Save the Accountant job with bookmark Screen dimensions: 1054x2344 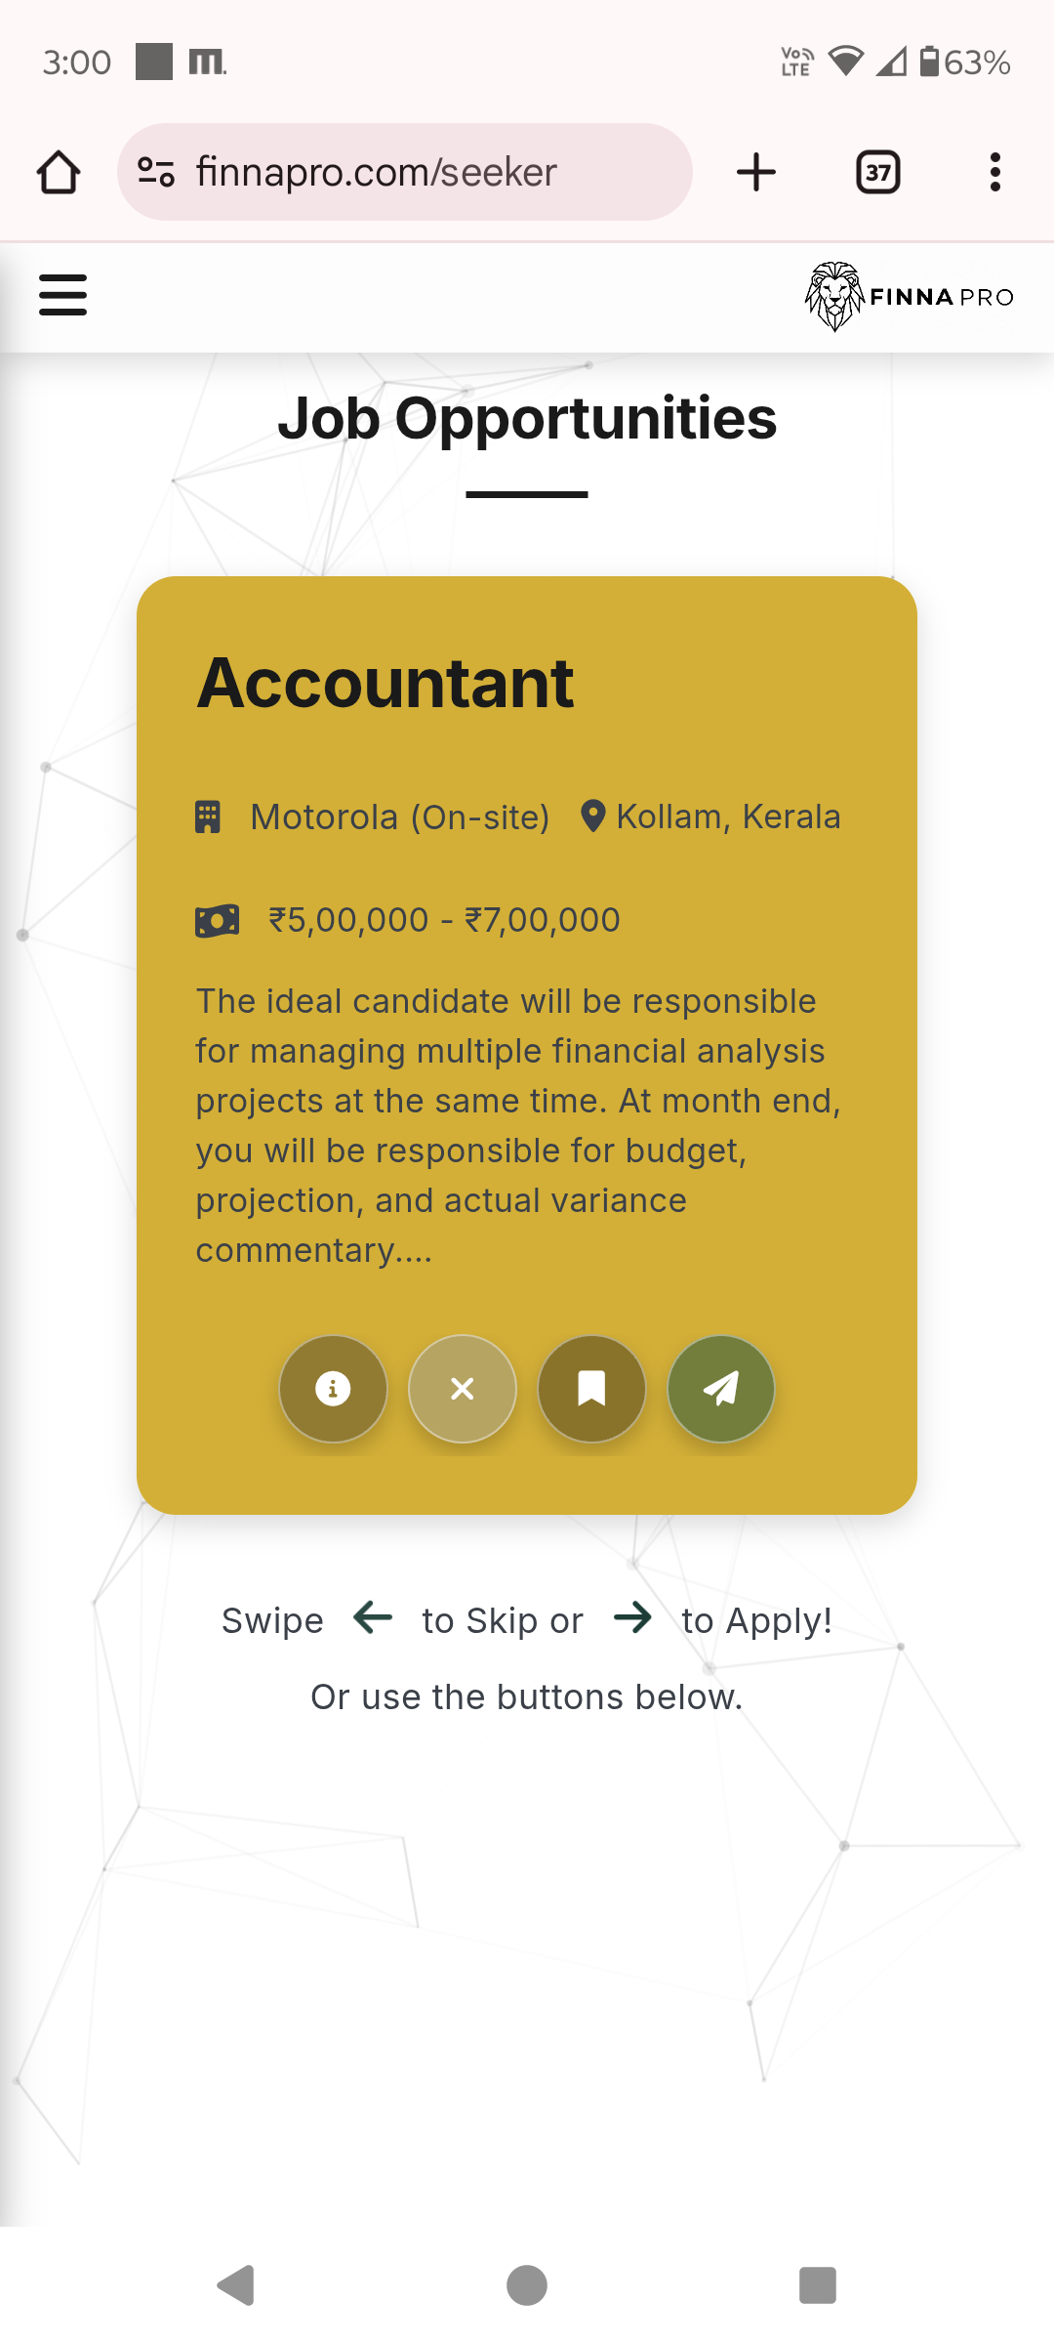tap(591, 1388)
